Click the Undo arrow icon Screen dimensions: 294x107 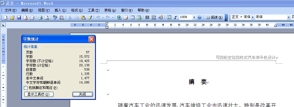[x=98, y=17]
